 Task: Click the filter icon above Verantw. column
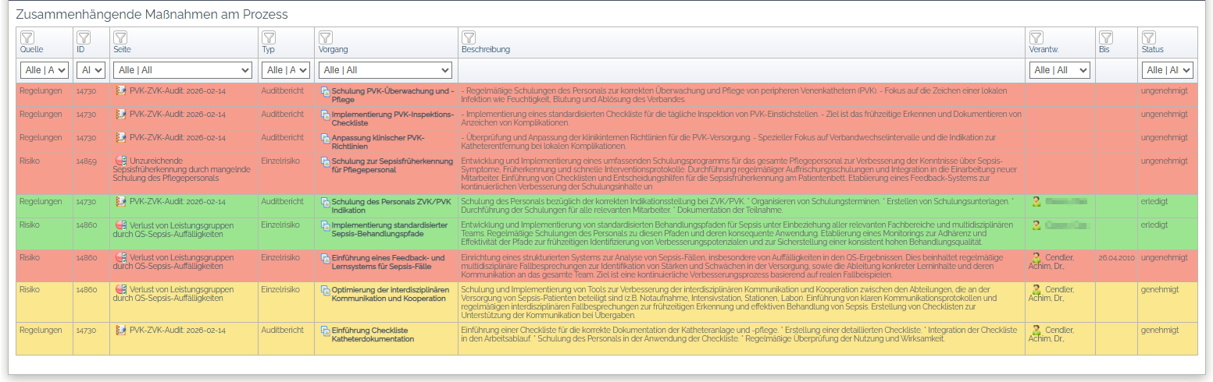[1036, 37]
